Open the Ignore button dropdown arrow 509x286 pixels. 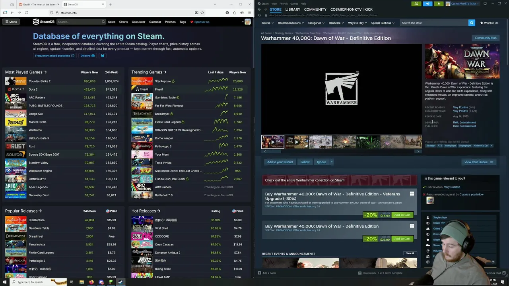(x=331, y=162)
